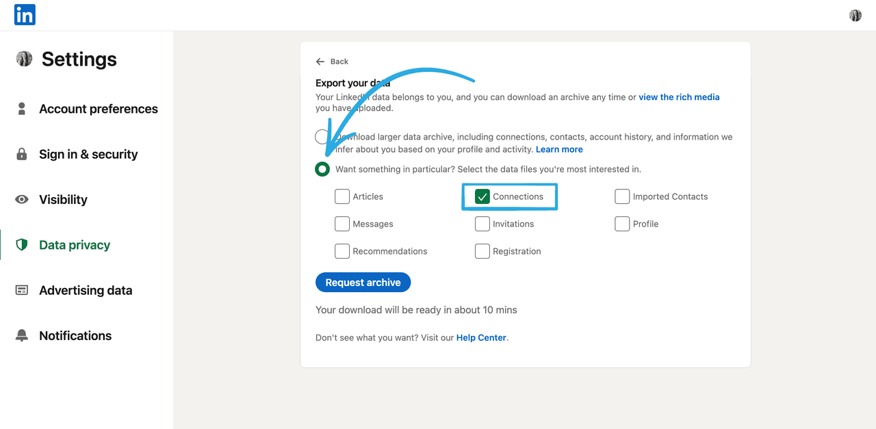Image resolution: width=876 pixels, height=429 pixels.
Task: Click the Sign in & security lock icon
Action: tap(22, 155)
